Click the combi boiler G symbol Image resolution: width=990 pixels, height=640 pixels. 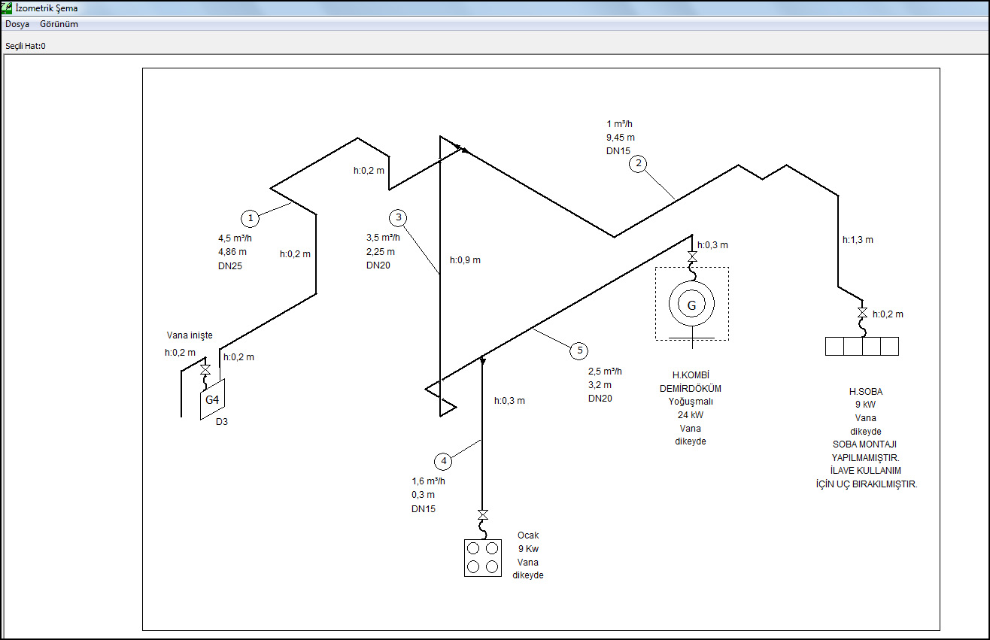pos(692,305)
